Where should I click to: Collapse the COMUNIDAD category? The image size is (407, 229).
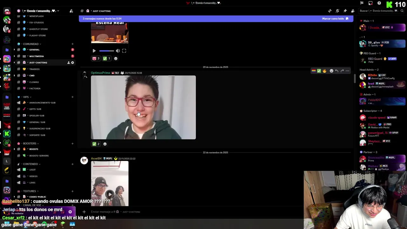click(x=31, y=44)
